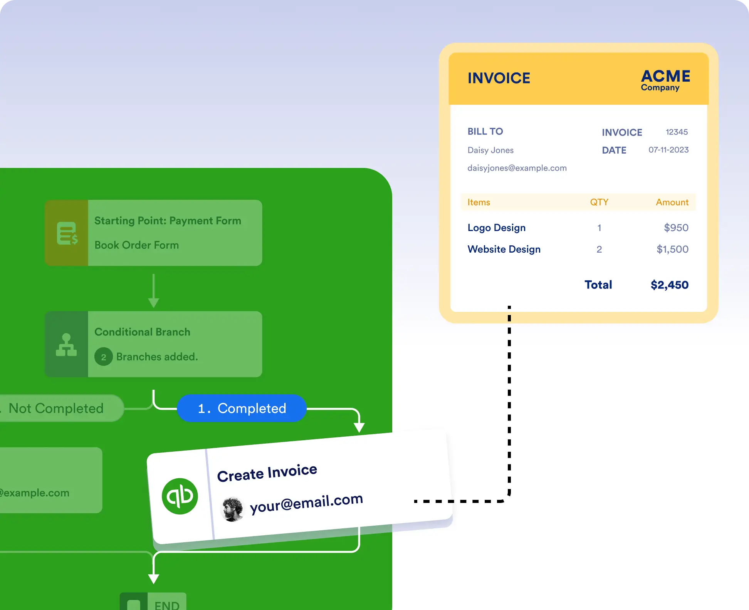
Task: Click invoice number 12345
Action: coord(677,132)
